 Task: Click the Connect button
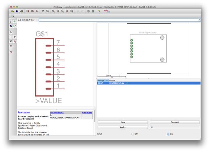coord(175,122)
